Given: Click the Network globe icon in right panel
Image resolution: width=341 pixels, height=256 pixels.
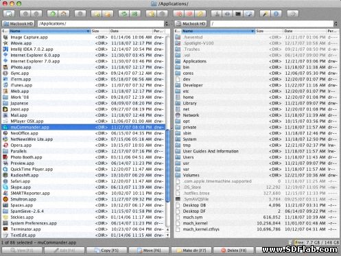Looking at the screenshot, I should 178,115.
